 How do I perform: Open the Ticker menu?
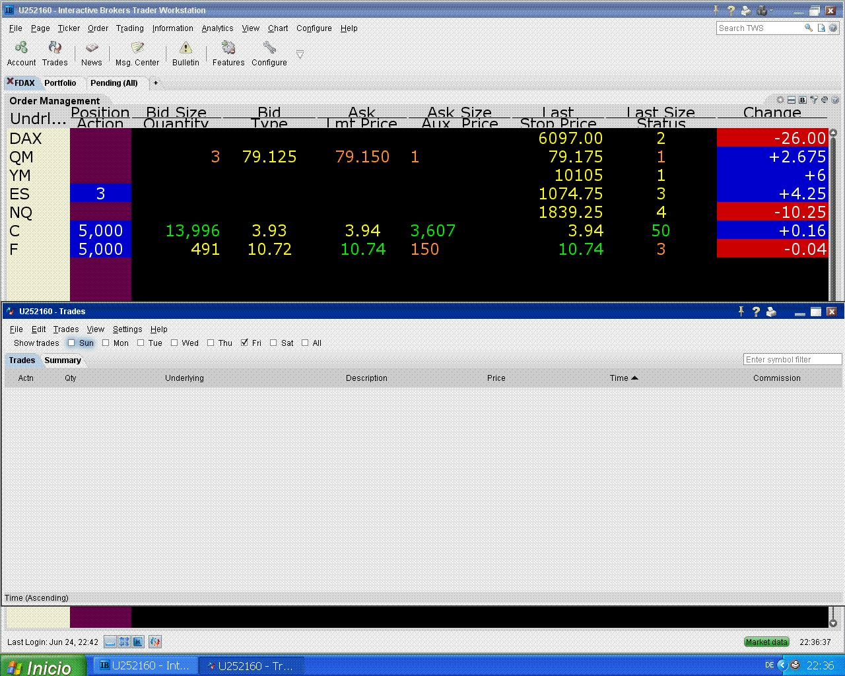tap(69, 28)
